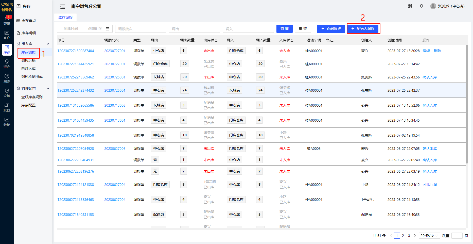Open 库存明细 menu item
The image size is (473, 244).
point(28,33)
